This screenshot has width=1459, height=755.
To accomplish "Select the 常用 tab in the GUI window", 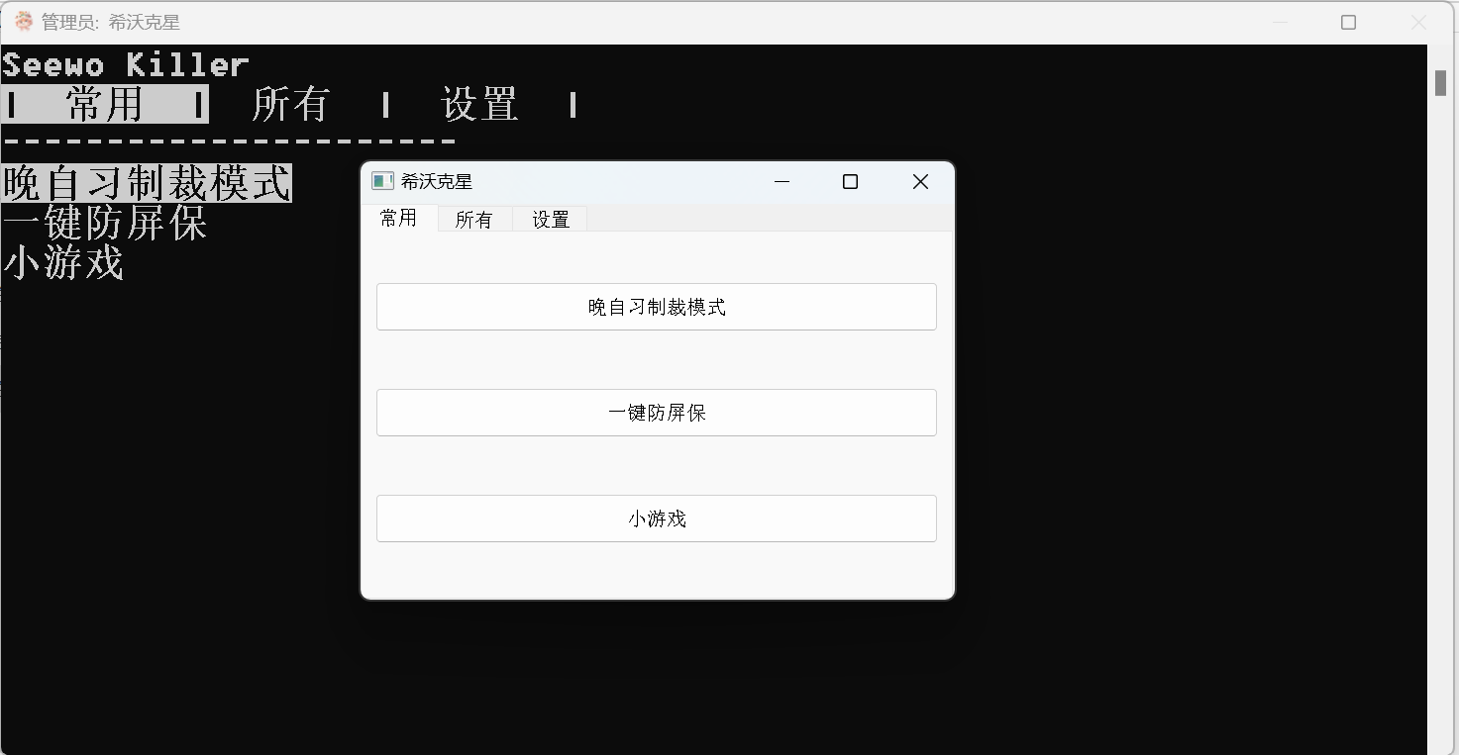I will [x=399, y=219].
